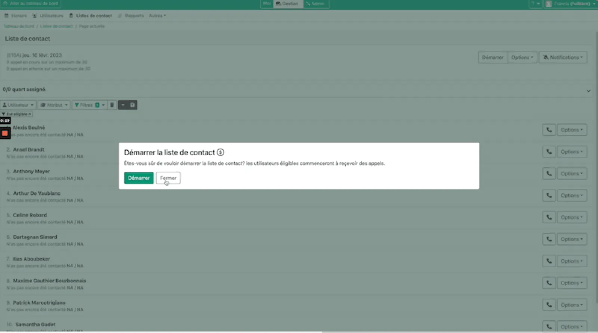Open the Notifications dropdown
The height and width of the screenshot is (333, 598).
pos(563,57)
